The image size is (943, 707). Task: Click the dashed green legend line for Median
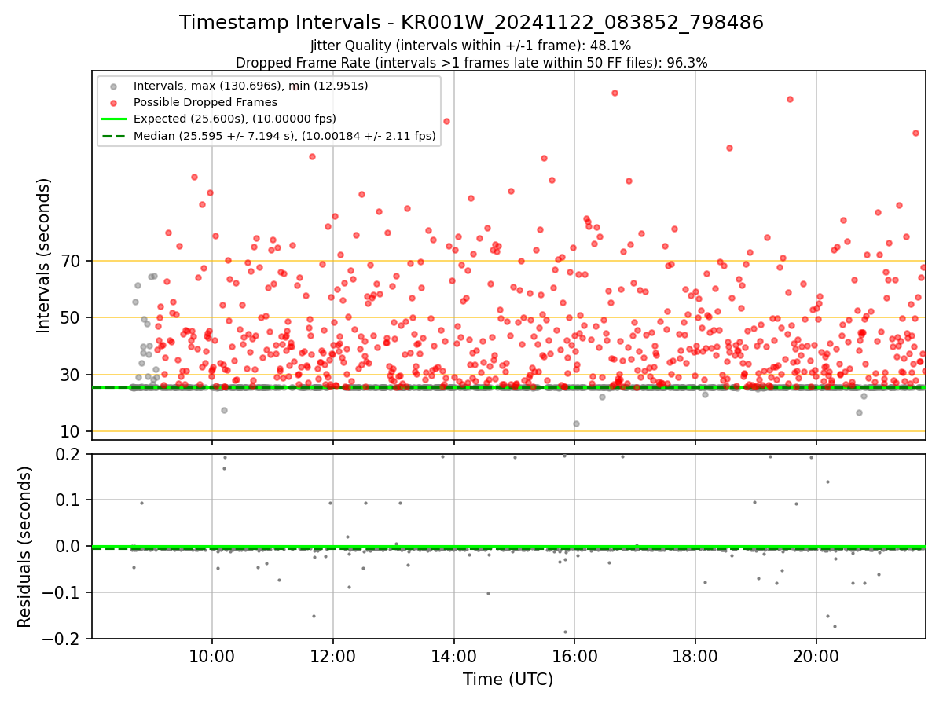tap(114, 136)
